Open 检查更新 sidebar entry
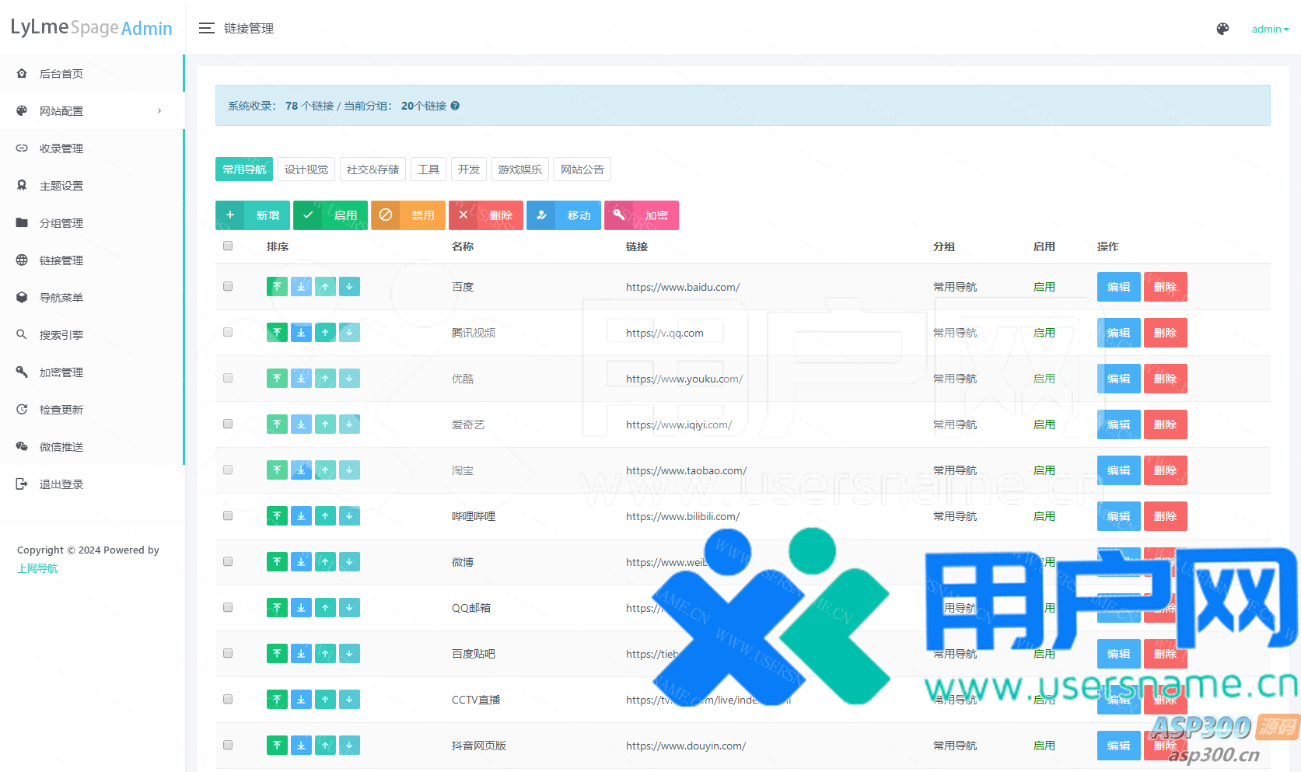The height and width of the screenshot is (772, 1301). point(92,410)
